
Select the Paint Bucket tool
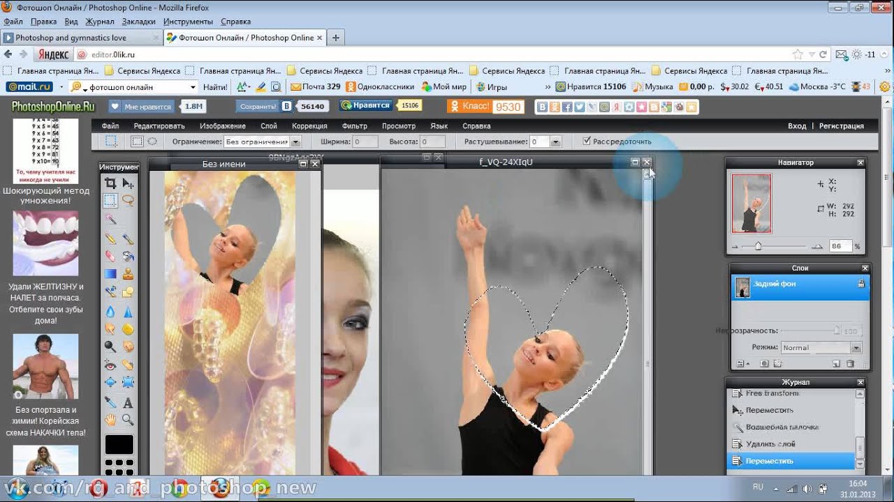[128, 257]
